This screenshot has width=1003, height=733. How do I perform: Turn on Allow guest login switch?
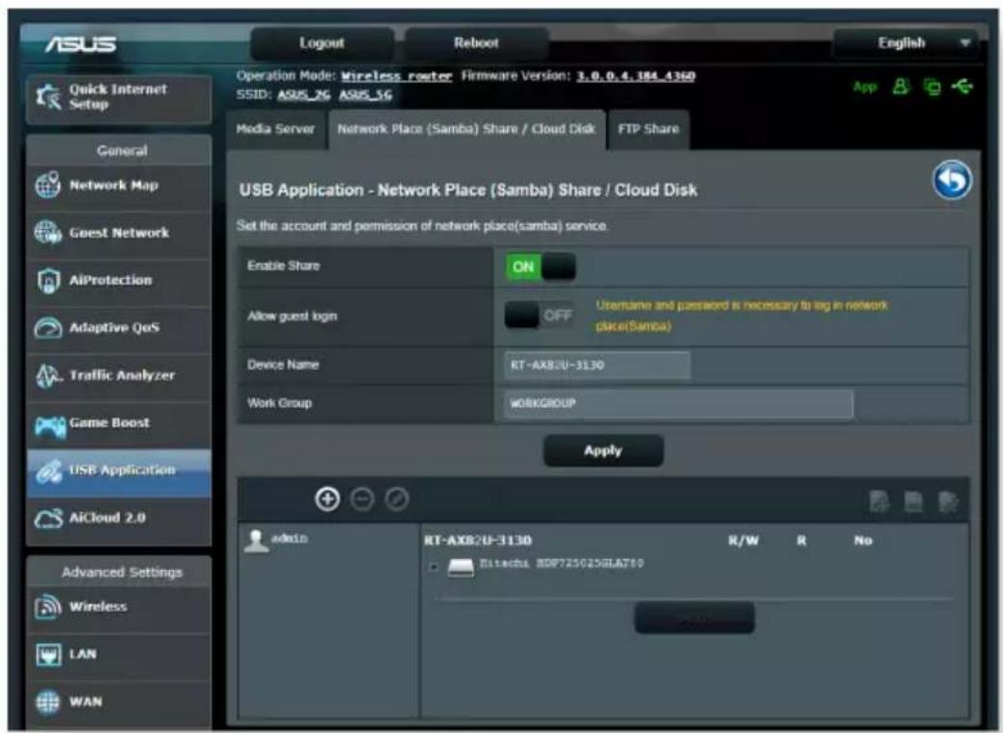[x=540, y=316]
